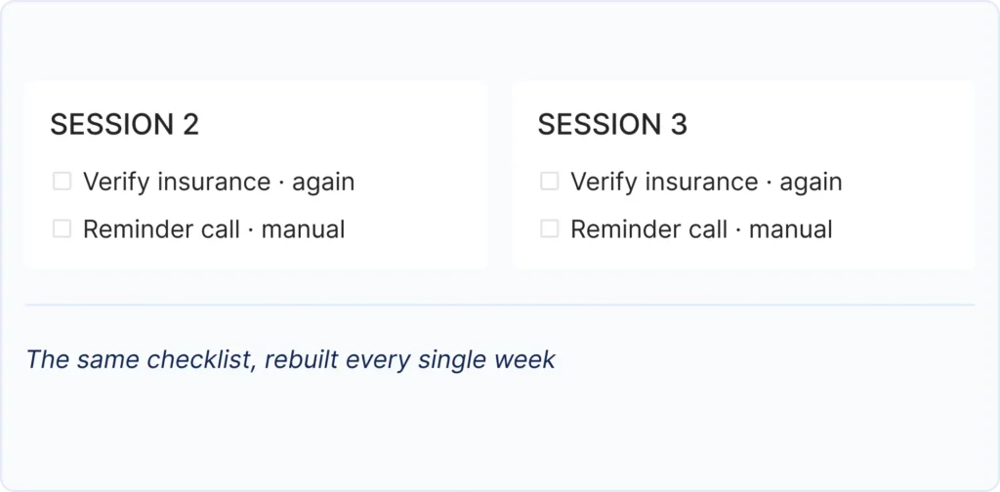
Task: Toggle Reminder call checkbox in Session 3
Action: point(549,228)
